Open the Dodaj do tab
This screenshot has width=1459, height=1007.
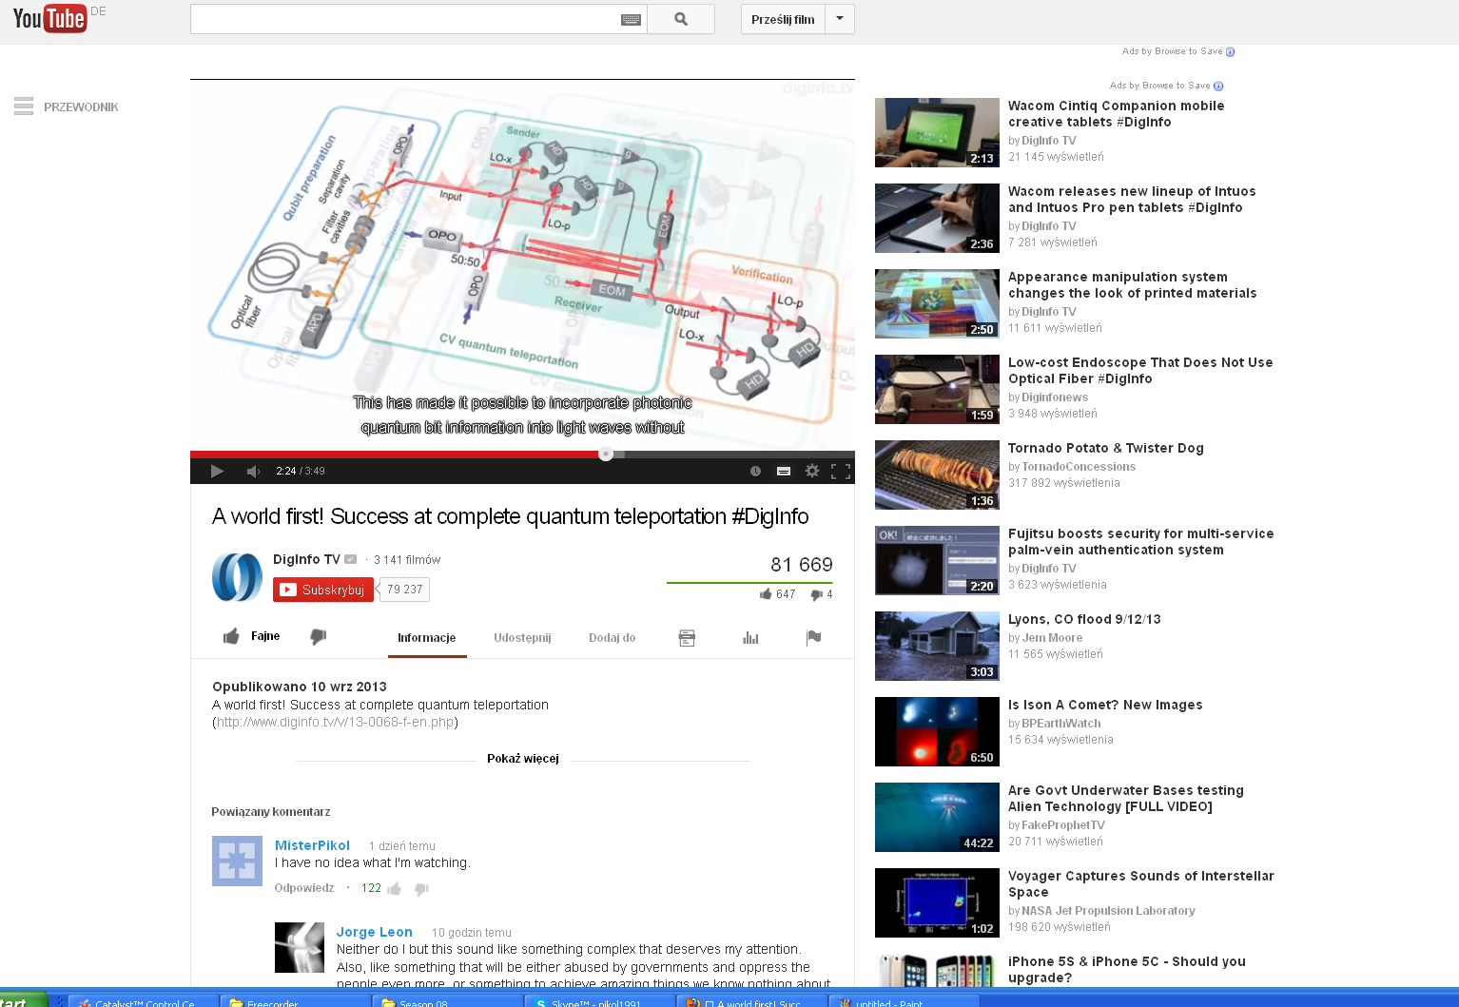click(x=613, y=638)
